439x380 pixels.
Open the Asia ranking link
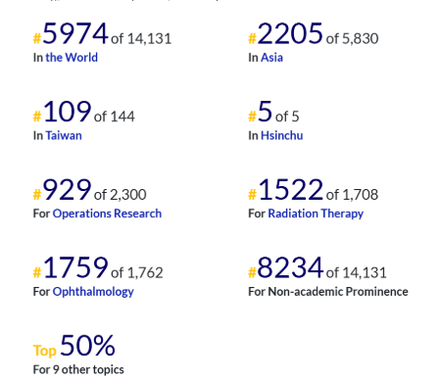[x=271, y=58]
